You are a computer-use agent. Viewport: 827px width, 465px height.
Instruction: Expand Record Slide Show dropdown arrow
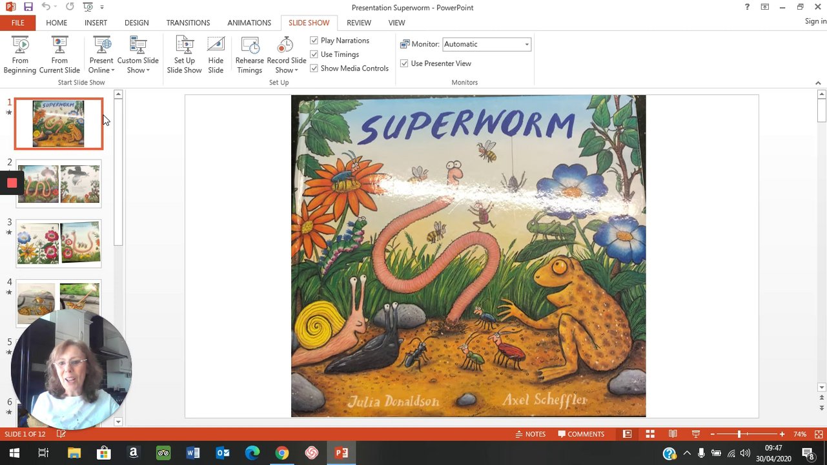tap(296, 70)
